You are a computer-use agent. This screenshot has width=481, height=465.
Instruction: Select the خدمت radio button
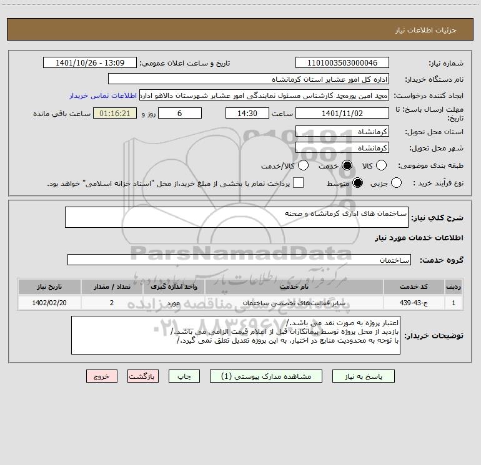(x=347, y=165)
